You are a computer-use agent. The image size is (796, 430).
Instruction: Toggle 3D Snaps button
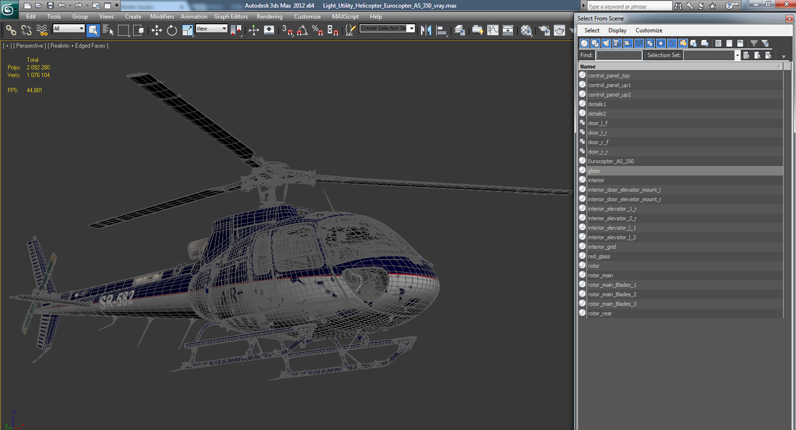click(x=287, y=30)
